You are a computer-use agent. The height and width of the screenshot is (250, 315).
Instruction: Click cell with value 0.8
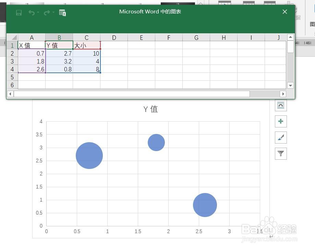click(x=59, y=69)
